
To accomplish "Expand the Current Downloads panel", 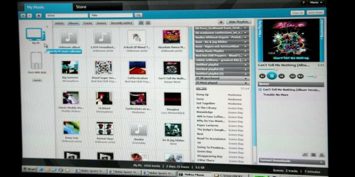I will point(292,161).
